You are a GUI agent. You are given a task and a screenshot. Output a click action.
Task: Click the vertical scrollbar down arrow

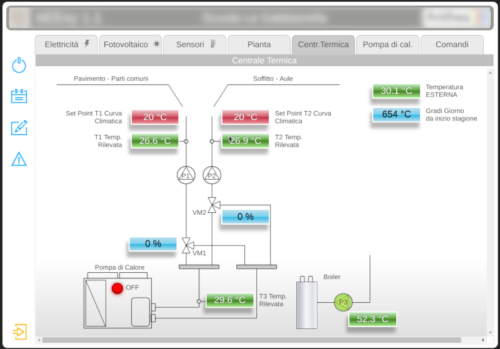tap(490, 333)
